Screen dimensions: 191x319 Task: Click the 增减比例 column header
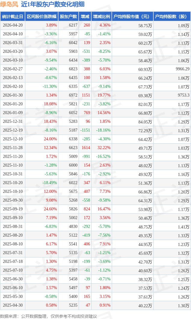(x=102, y=17)
